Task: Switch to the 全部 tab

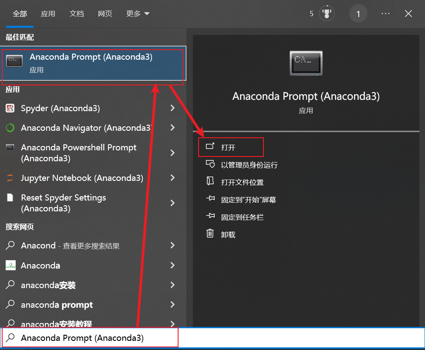Action: 20,14
